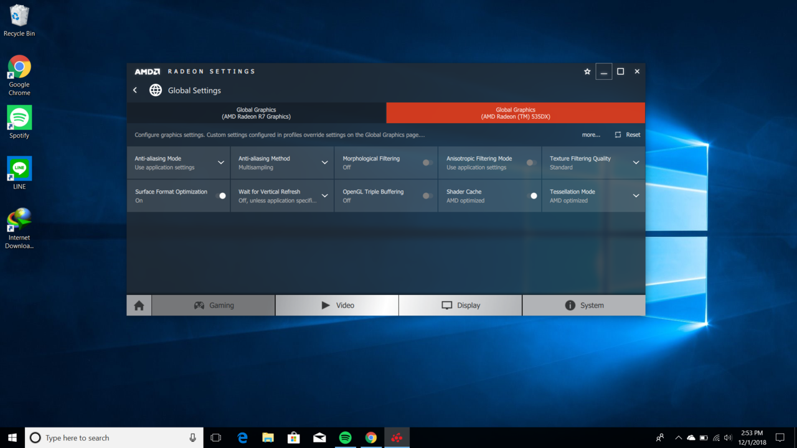Open Microsoft Store from taskbar

293,437
